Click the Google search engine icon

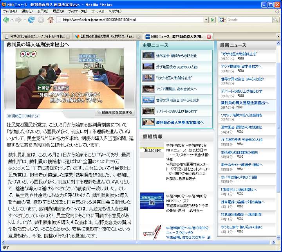222,20
